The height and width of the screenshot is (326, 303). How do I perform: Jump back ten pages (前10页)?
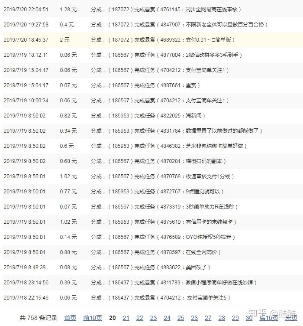point(93,318)
